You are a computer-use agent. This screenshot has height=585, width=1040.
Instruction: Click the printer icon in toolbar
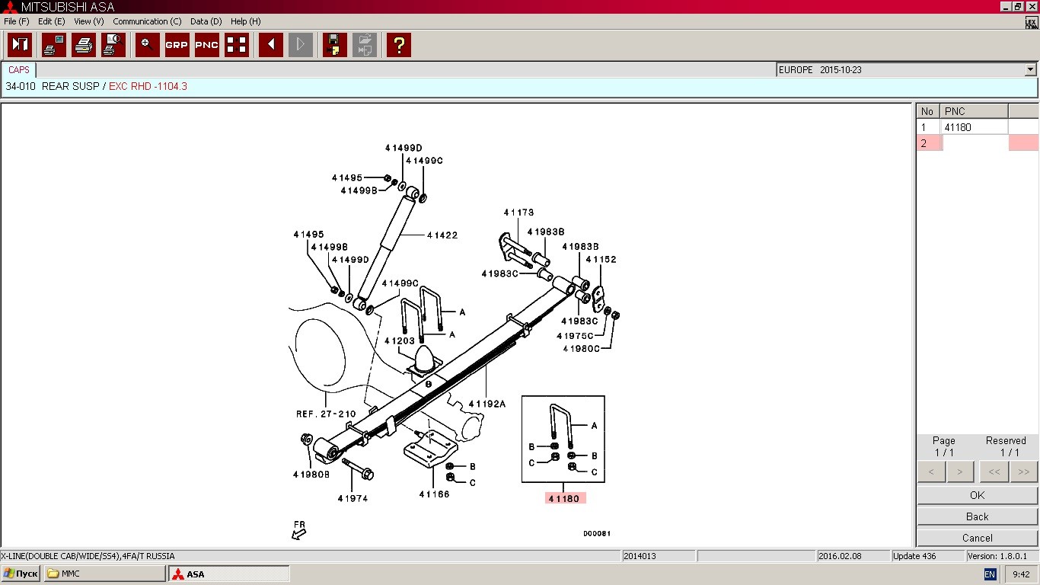pyautogui.click(x=84, y=45)
